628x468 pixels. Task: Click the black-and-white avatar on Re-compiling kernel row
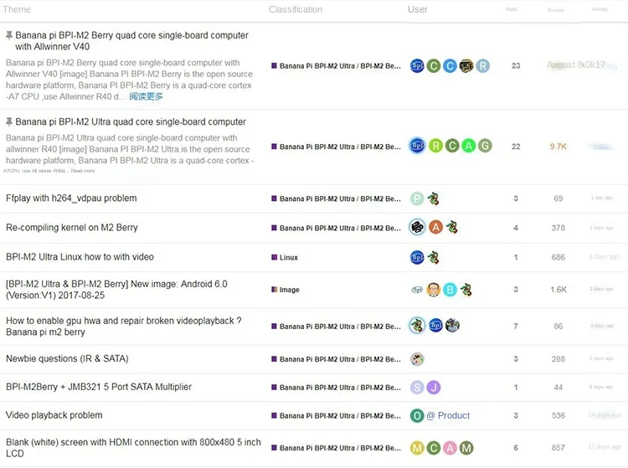click(417, 228)
